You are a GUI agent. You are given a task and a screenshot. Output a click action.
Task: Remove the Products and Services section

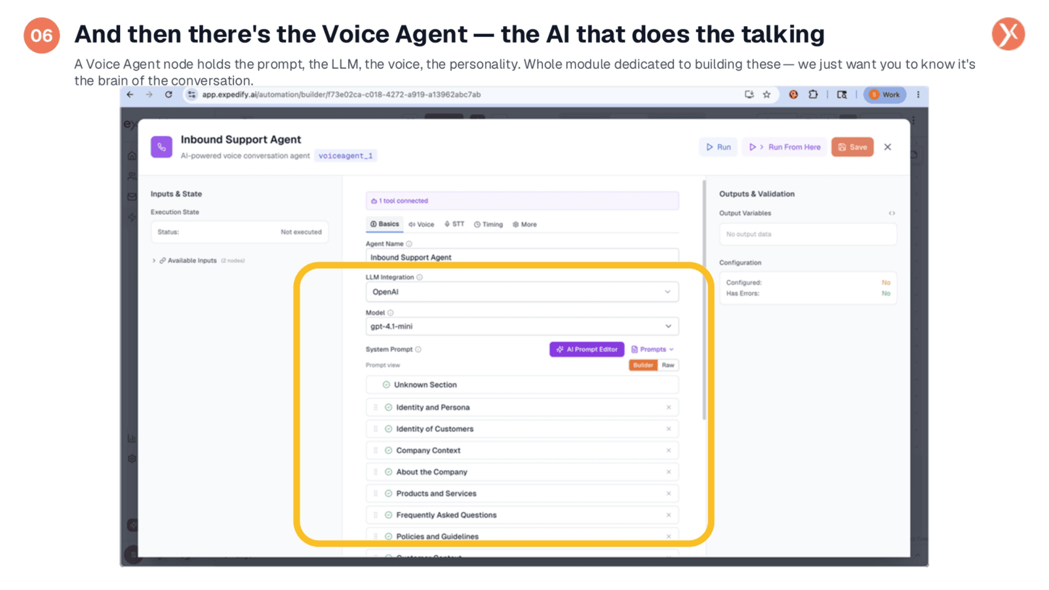tap(669, 494)
